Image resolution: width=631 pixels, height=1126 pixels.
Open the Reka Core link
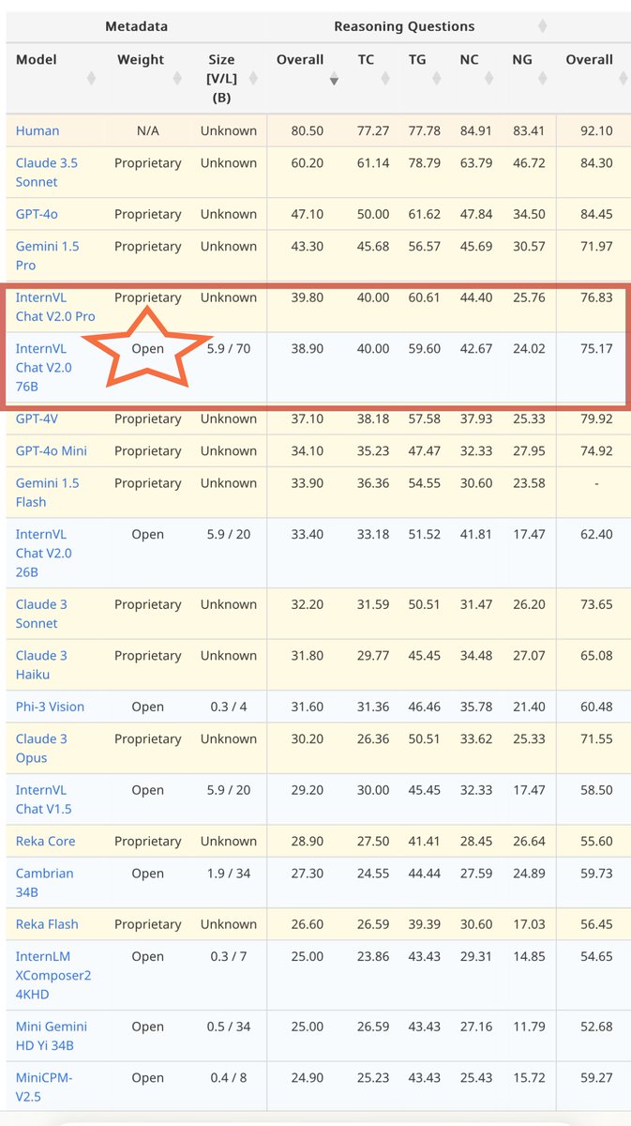click(45, 841)
